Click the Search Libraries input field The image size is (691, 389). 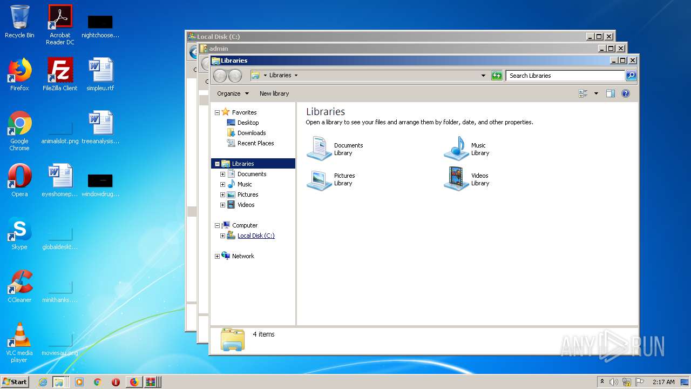565,76
